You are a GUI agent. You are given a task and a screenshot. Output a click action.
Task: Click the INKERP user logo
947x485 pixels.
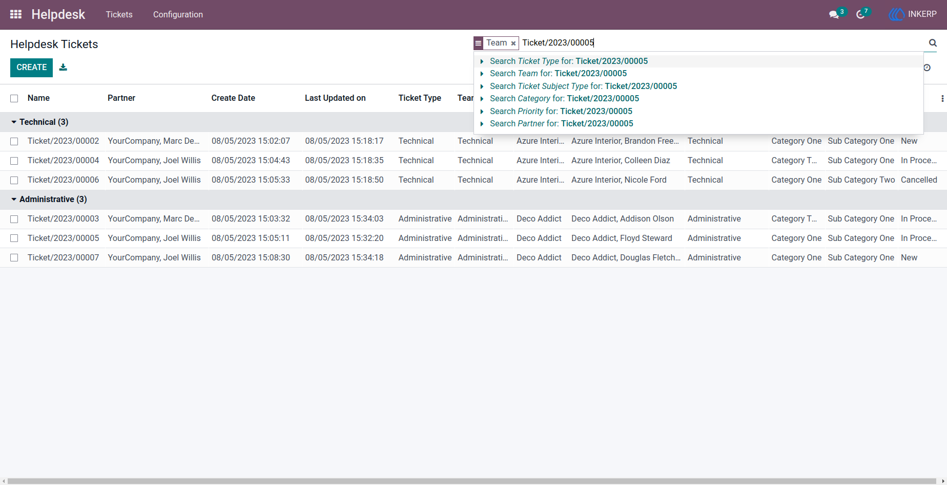(896, 14)
